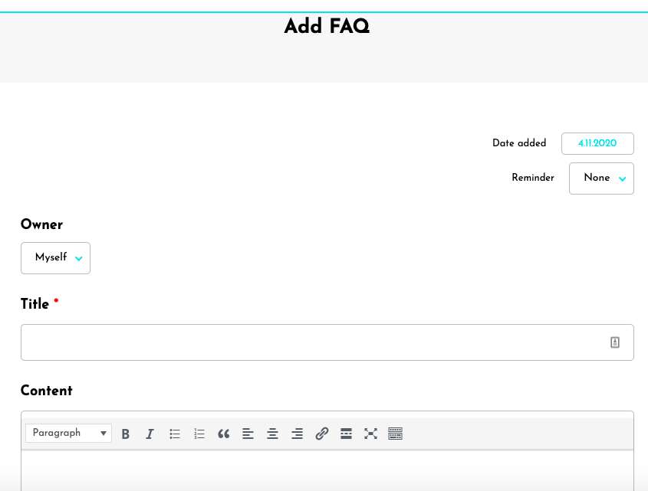
Task: Toggle bold formatting in the editor
Action: (x=126, y=434)
